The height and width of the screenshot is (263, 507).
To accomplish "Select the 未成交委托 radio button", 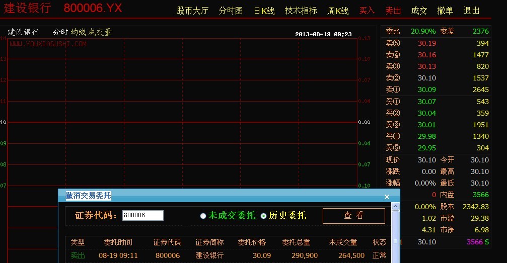I will [203, 216].
